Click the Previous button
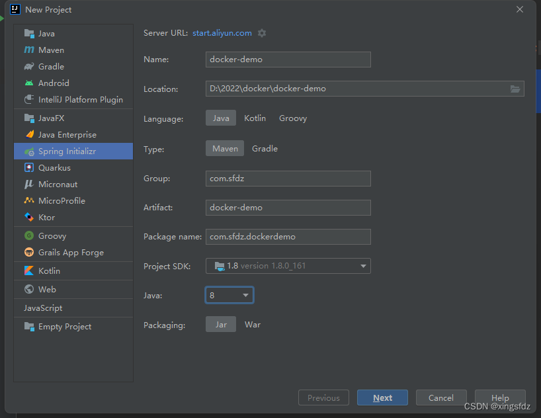Screen dimensions: 541x418 [x=323, y=397]
